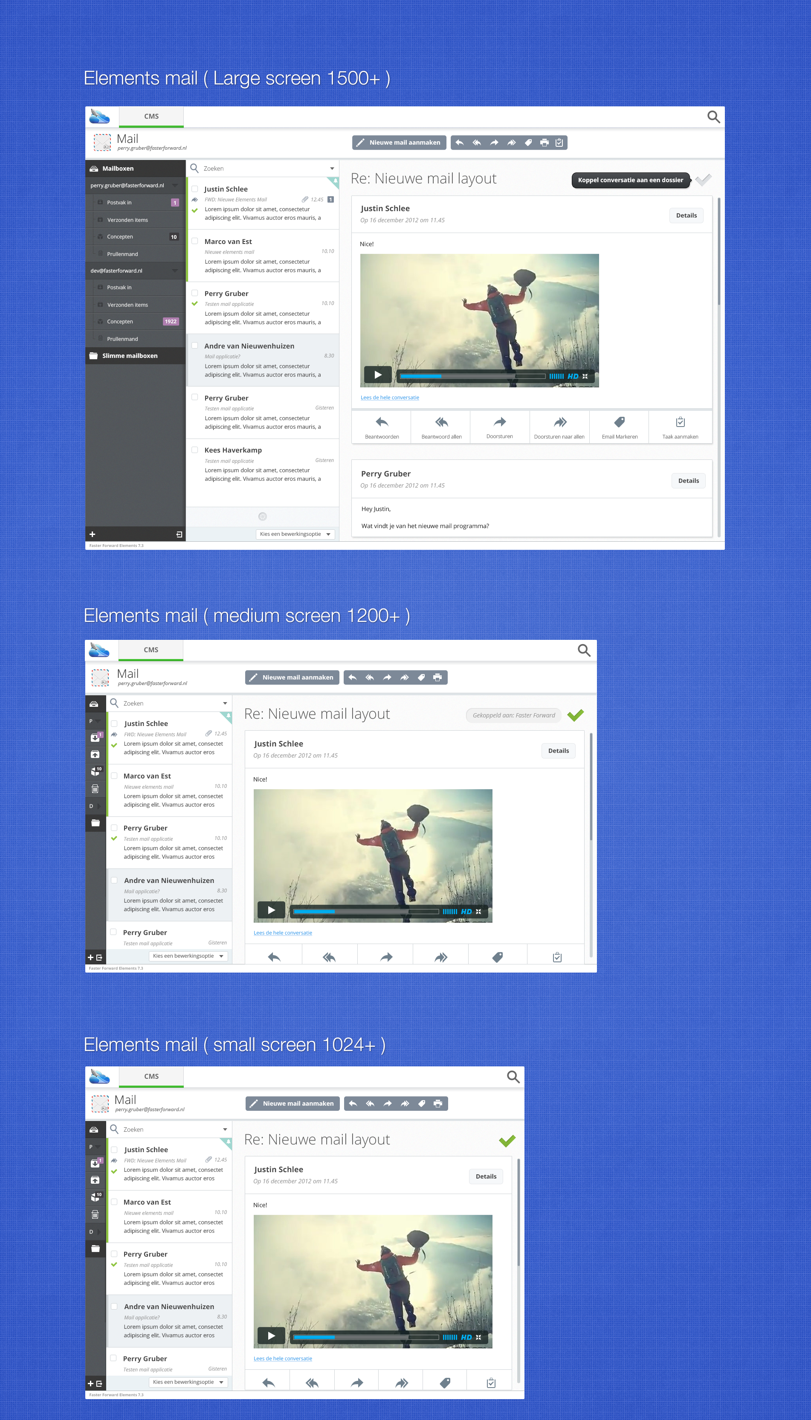
Task: Click Zoeken search field in large screen list
Action: point(263,169)
